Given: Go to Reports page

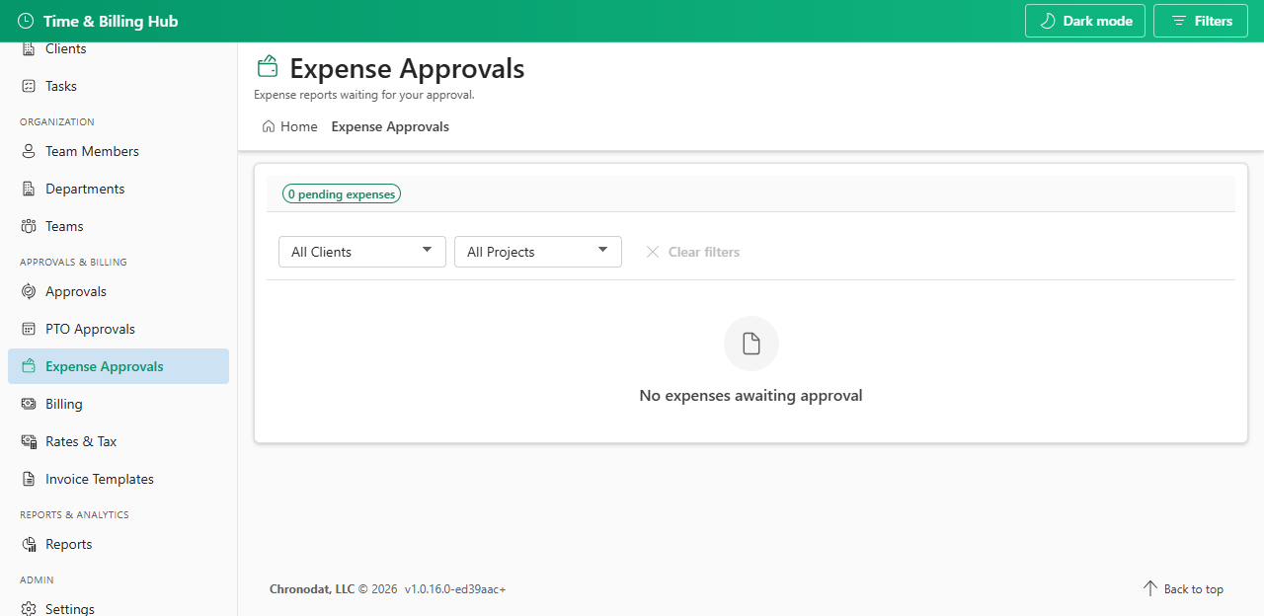Looking at the screenshot, I should (118, 544).
